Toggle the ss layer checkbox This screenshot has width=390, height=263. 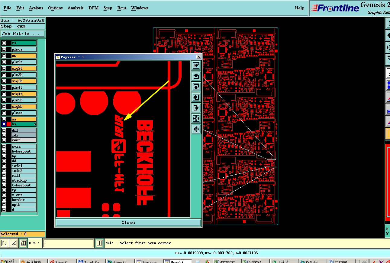4,119
